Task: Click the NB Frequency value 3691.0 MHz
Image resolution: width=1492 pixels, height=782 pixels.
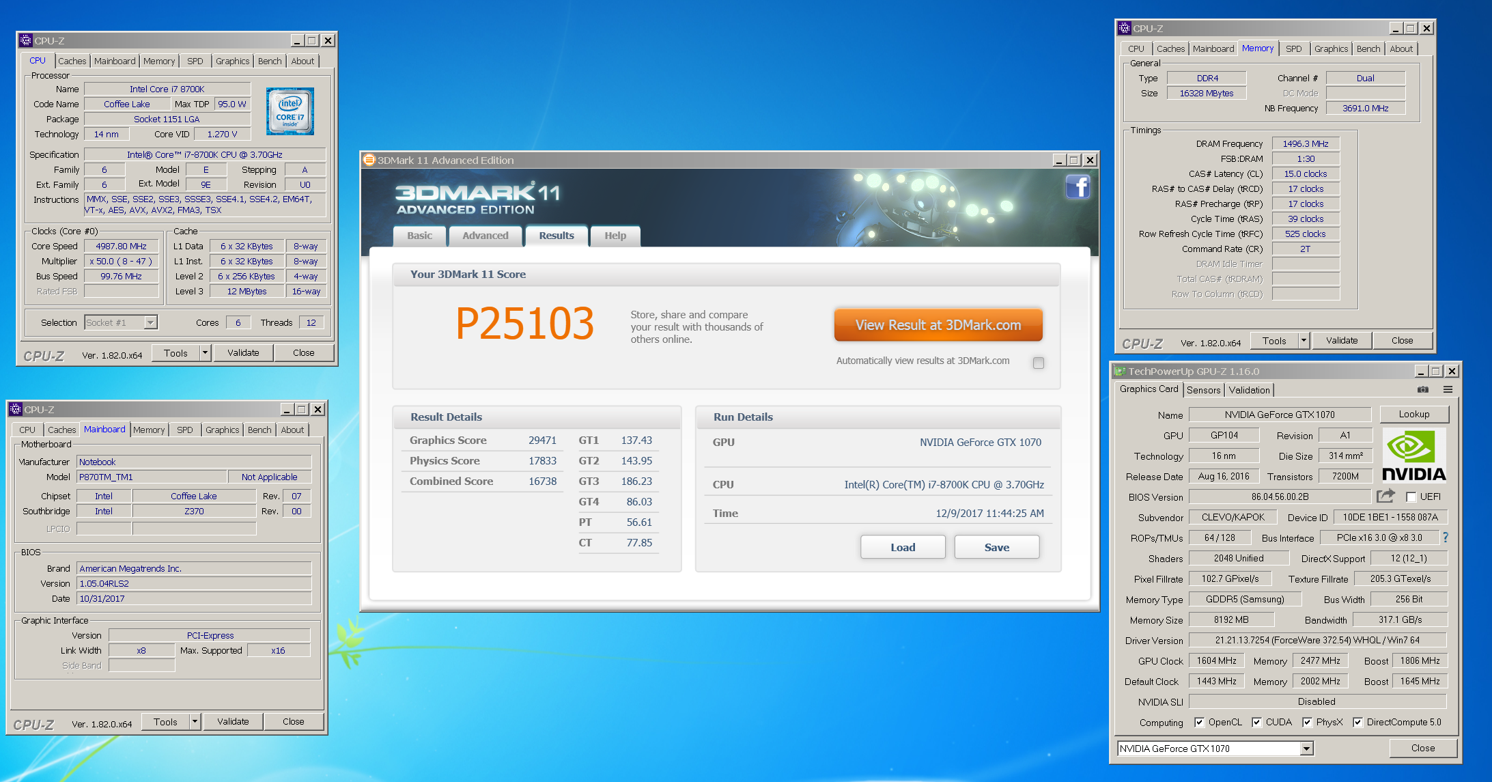Action: 1366,108
